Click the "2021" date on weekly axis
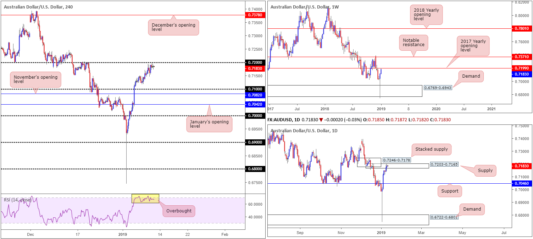 (x=492, y=110)
